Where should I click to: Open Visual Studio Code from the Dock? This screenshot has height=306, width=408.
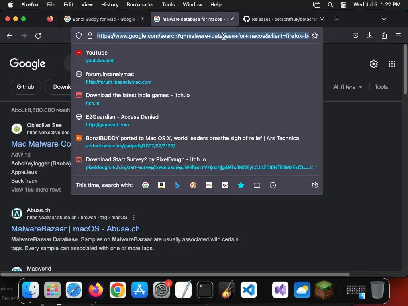249,290
